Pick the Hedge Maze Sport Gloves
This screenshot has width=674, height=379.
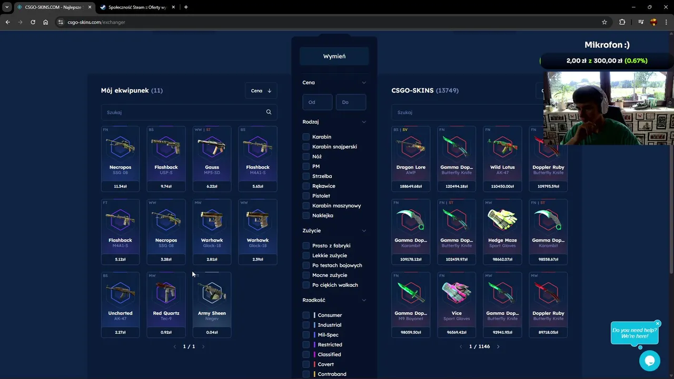pyautogui.click(x=502, y=232)
